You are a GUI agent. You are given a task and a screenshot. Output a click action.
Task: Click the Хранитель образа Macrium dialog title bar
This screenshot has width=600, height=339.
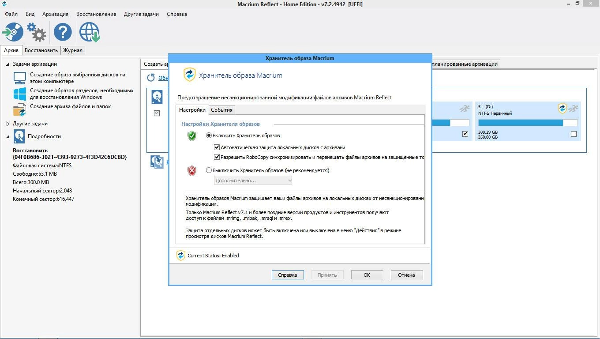300,58
